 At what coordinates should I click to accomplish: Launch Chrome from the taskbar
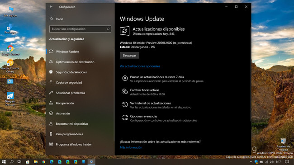click(x=44, y=162)
